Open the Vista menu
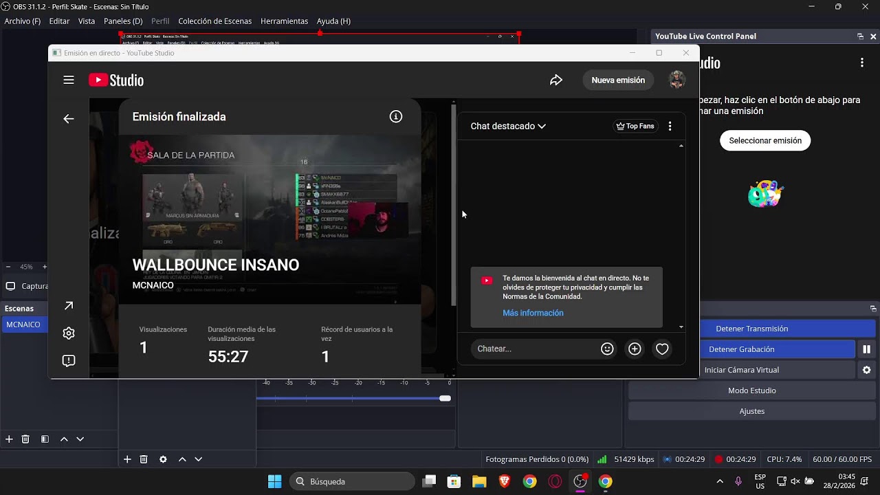 click(87, 21)
